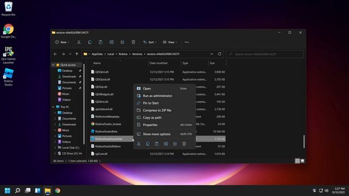Open the View dropdown menu
The width and height of the screenshot is (349, 196).
tap(170, 42)
